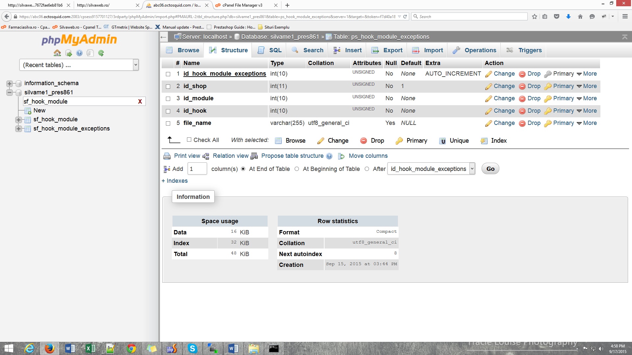Image resolution: width=632 pixels, height=355 pixels.
Task: Click the Firefox Search box
Action: coord(469,16)
